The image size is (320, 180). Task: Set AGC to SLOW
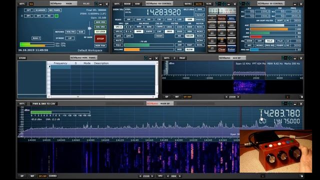coord(189,49)
